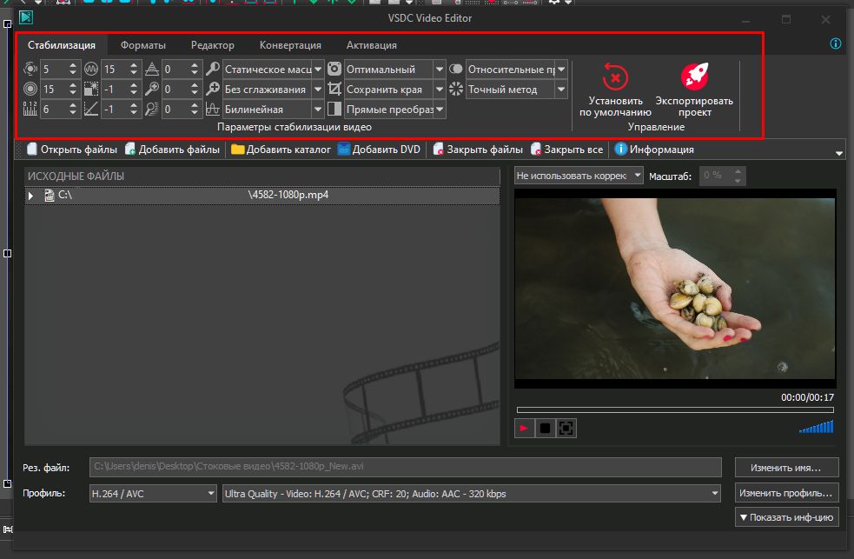
Task: Click the magnifier icon beside Статическое масштабирование
Action: [x=212, y=69]
